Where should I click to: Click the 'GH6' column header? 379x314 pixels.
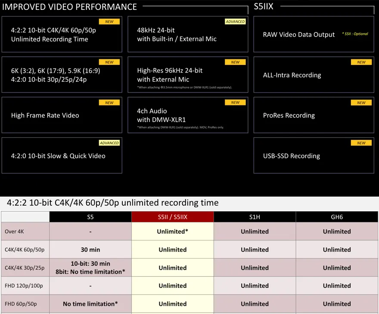[337, 217]
